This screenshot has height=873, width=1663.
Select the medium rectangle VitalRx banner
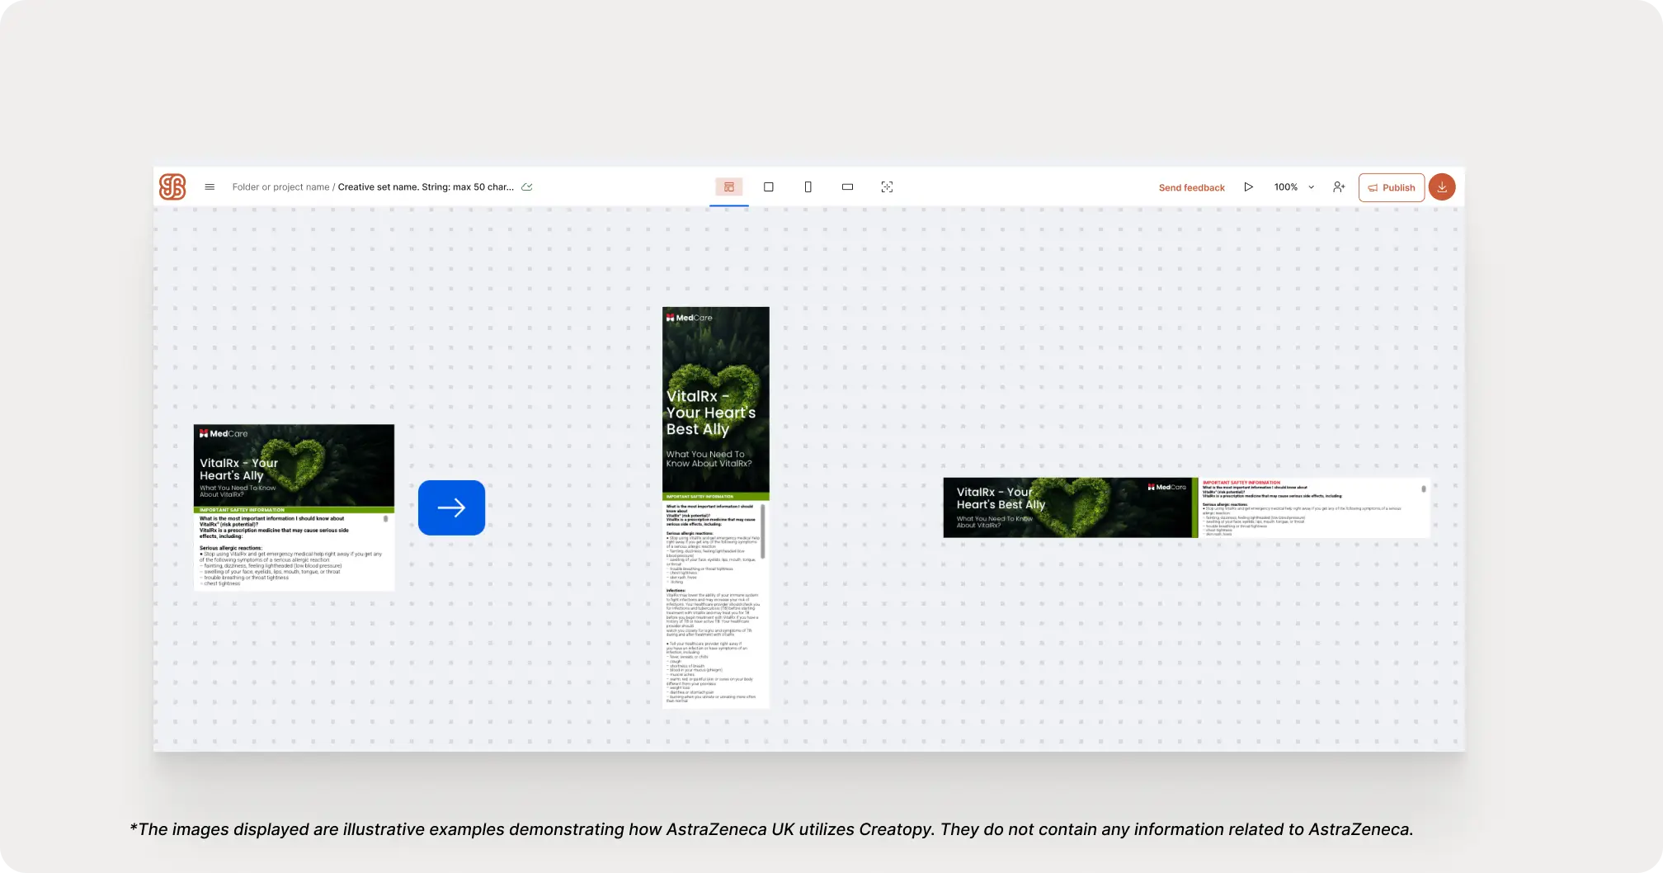[294, 507]
